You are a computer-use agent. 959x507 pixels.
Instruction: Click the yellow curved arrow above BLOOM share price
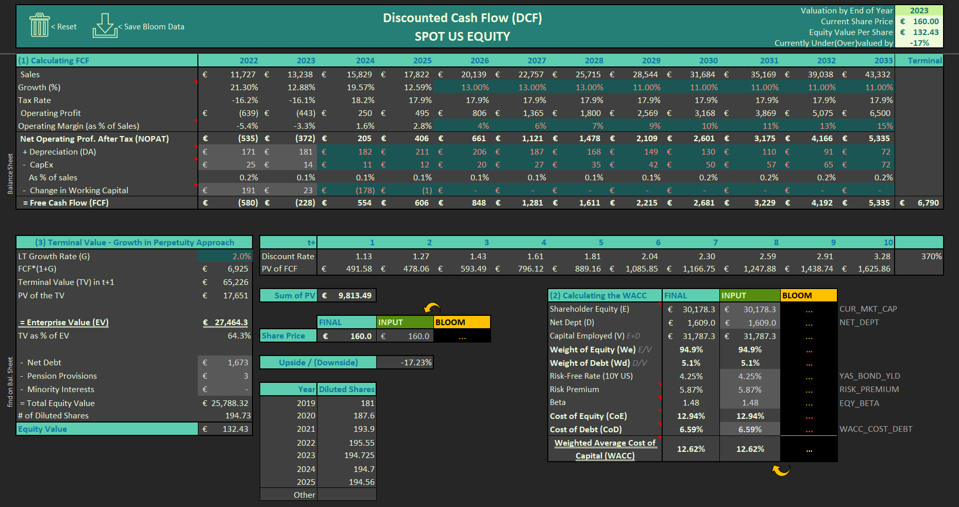pyautogui.click(x=432, y=308)
